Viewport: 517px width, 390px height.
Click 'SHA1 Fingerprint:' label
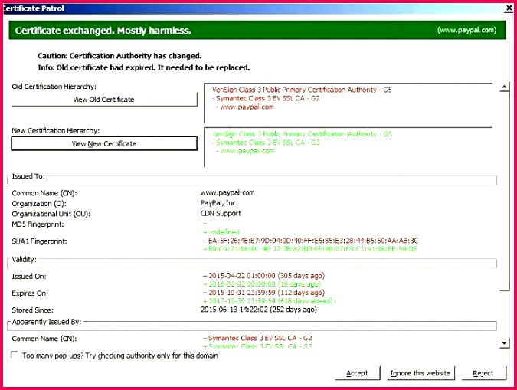(39, 241)
